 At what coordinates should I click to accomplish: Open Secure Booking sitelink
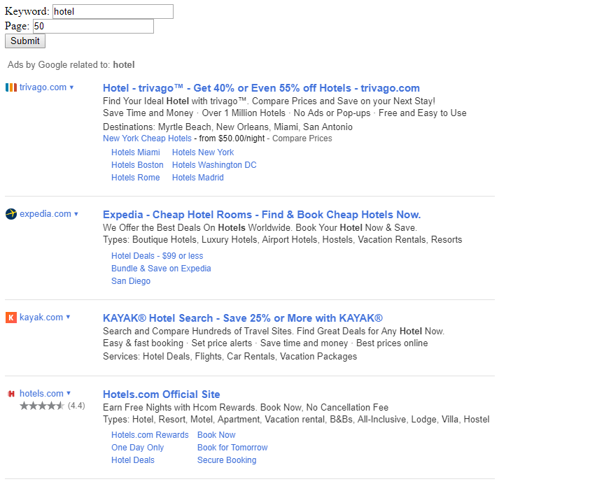pos(227,460)
